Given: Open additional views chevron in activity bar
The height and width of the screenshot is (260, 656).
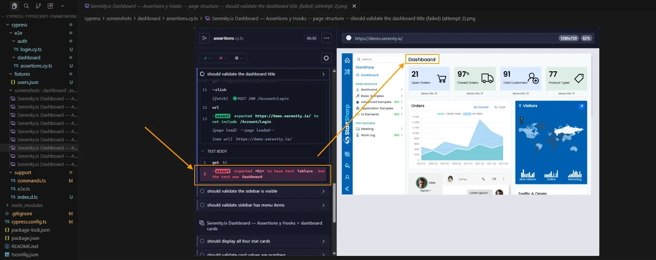Looking at the screenshot, I should pyautogui.click(x=62, y=6).
